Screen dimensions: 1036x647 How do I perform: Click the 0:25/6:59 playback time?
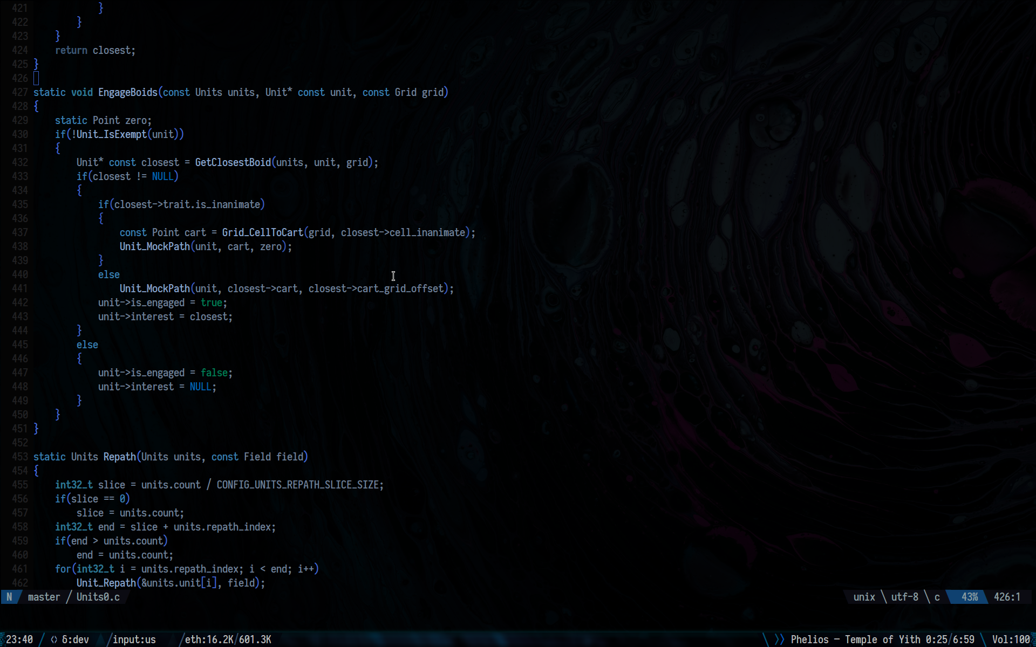pyautogui.click(x=950, y=639)
